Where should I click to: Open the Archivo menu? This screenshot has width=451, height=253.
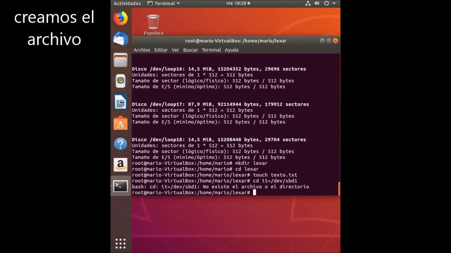pyautogui.click(x=142, y=50)
